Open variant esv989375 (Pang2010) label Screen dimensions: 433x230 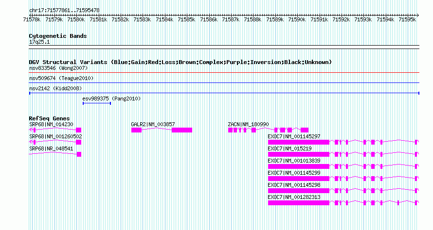pyautogui.click(x=111, y=99)
